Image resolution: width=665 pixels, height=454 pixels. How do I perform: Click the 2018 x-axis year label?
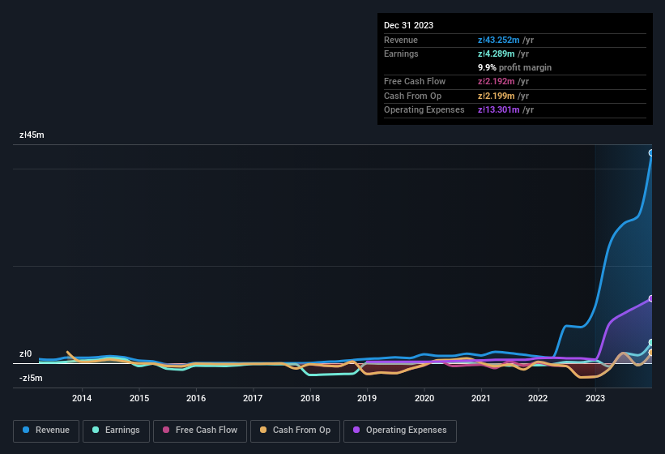coord(310,398)
